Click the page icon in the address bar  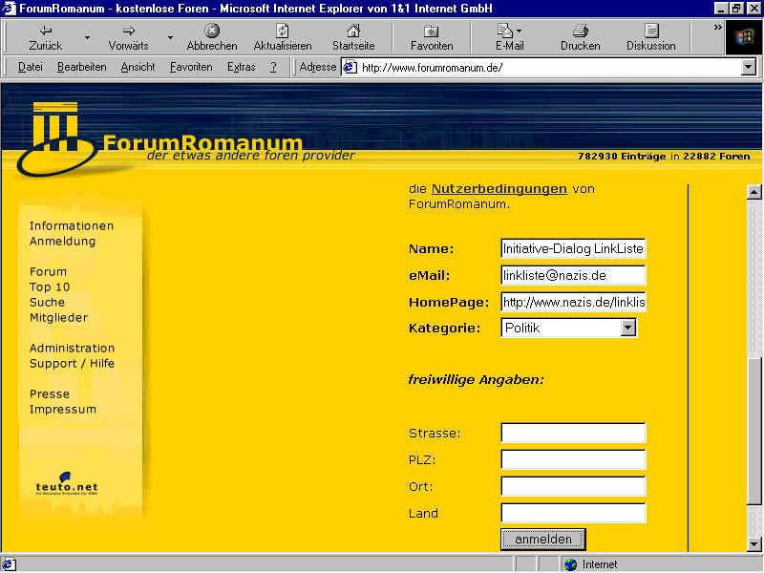point(350,67)
